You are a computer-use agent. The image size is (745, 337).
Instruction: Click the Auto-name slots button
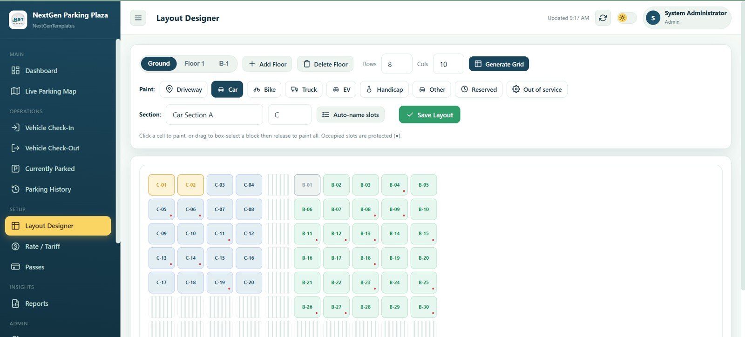click(x=351, y=115)
